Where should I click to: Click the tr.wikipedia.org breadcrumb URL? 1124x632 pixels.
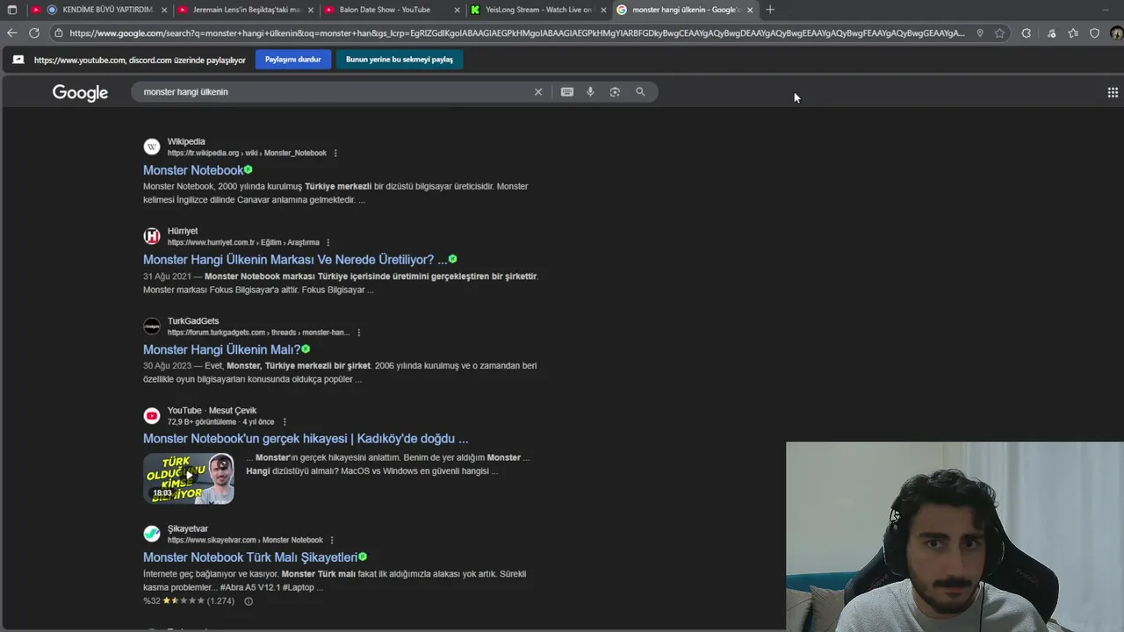247,153
